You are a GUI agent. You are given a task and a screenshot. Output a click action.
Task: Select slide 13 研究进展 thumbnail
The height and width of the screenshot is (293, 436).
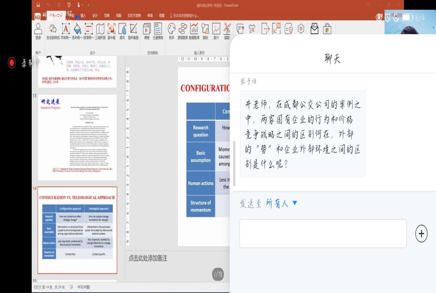coord(77,137)
